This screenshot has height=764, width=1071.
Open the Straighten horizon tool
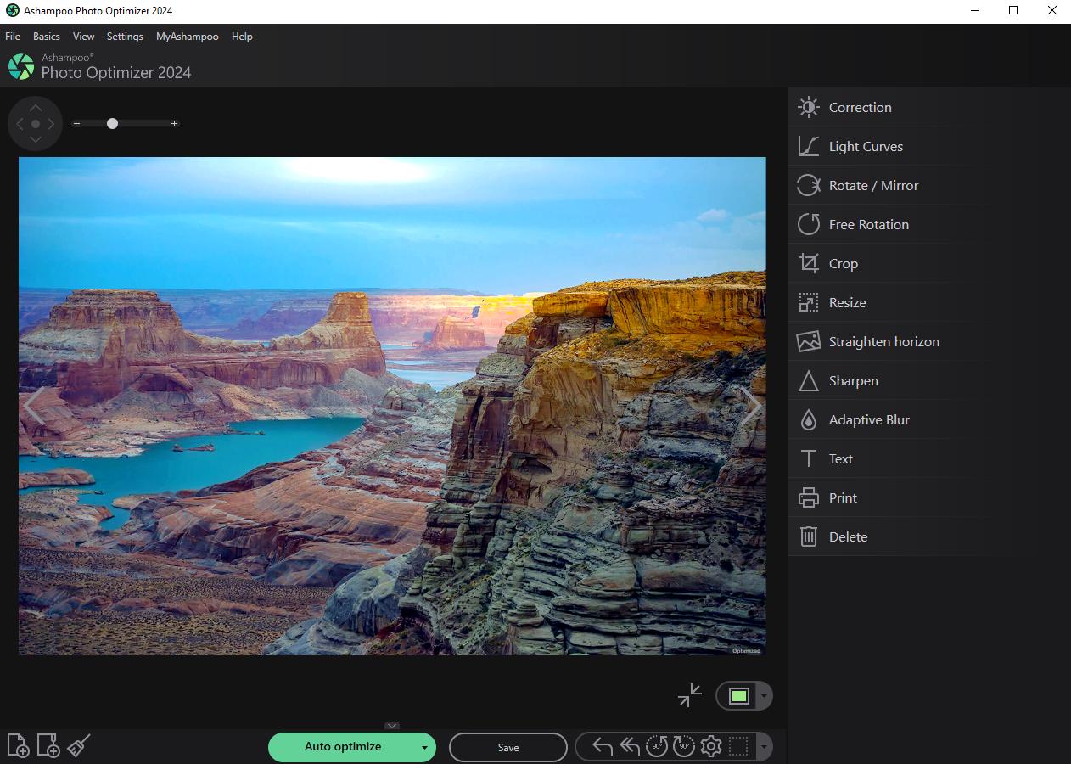(883, 341)
